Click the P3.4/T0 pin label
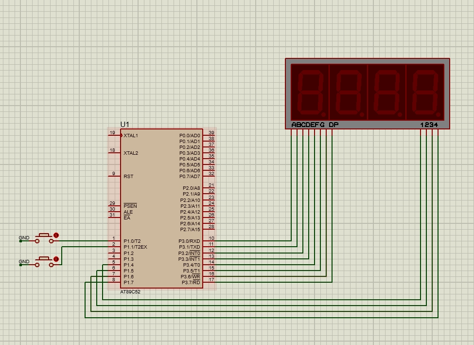This screenshot has height=345, width=474. point(192,265)
